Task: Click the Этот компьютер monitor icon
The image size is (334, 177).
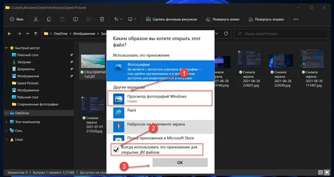Action: [x=12, y=122]
